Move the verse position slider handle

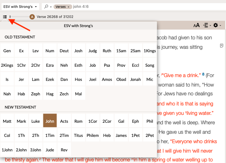[x=10, y=17]
